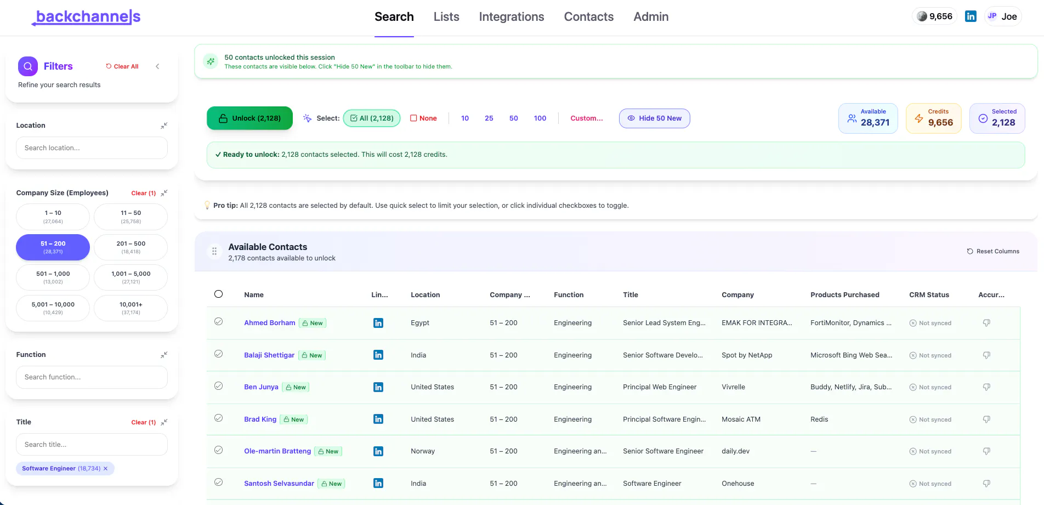1044x505 pixels.
Task: Reset Columns in the contacts table
Action: (993, 251)
